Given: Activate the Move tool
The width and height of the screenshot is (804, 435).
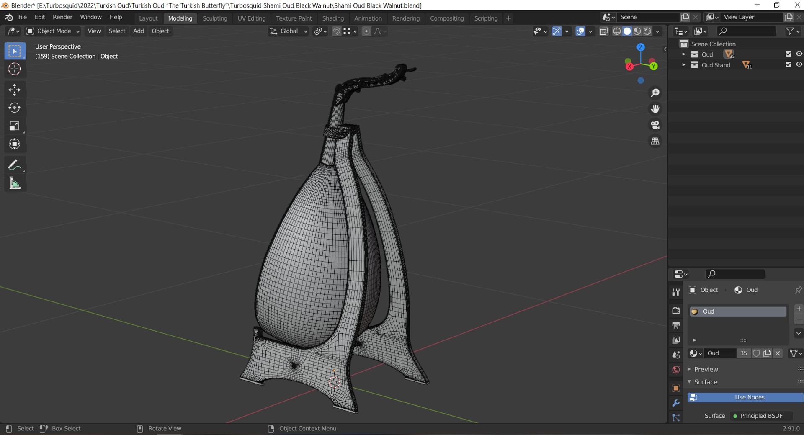Looking at the screenshot, I should tap(15, 90).
